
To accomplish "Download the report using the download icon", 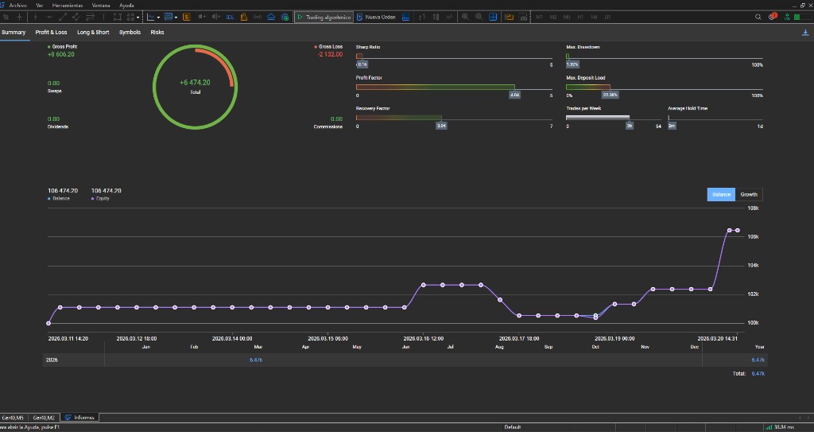I will (x=806, y=33).
